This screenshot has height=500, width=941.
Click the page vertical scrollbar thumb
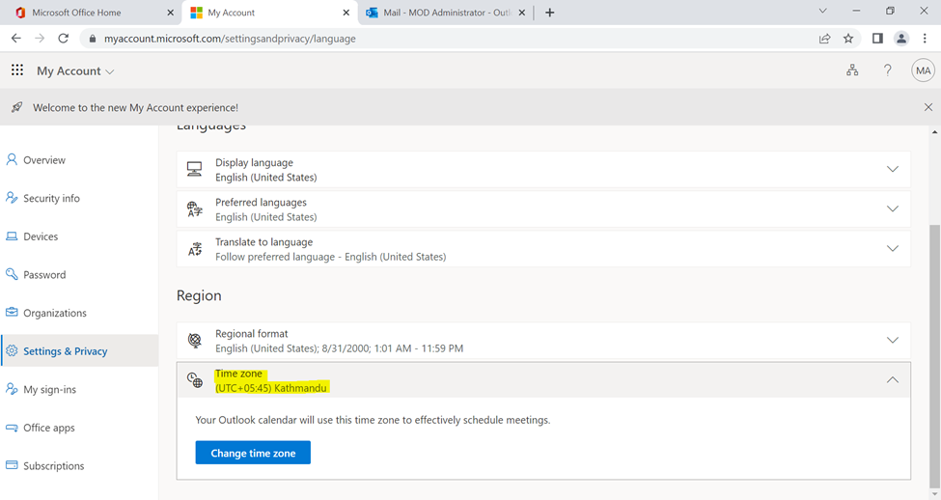(934, 357)
